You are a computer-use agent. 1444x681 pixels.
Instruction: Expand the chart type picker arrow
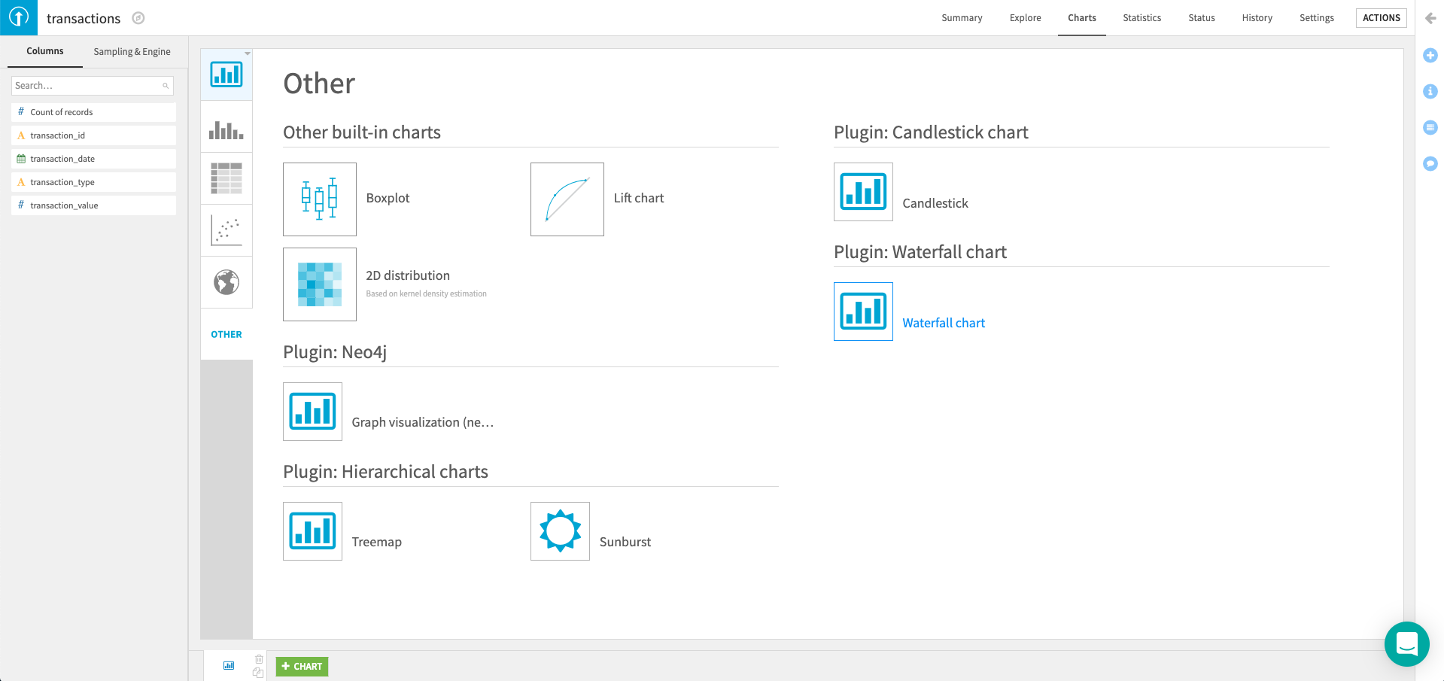click(x=248, y=53)
